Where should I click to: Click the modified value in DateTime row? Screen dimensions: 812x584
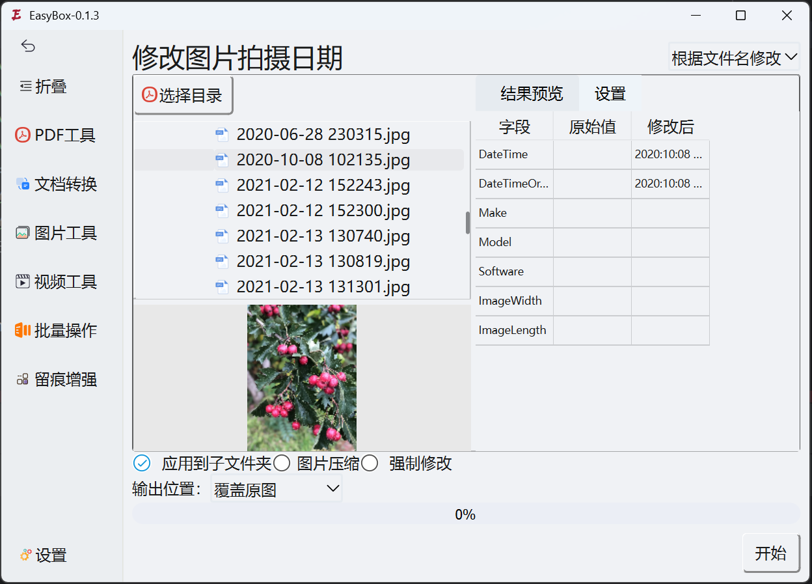[x=671, y=154]
